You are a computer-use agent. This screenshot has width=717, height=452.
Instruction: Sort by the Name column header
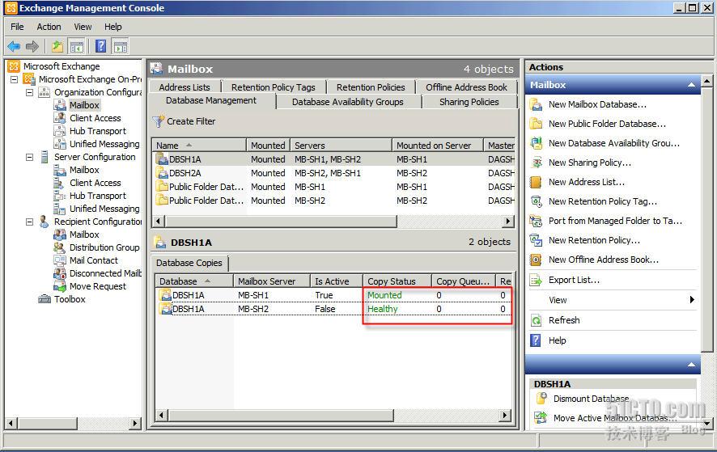(199, 146)
